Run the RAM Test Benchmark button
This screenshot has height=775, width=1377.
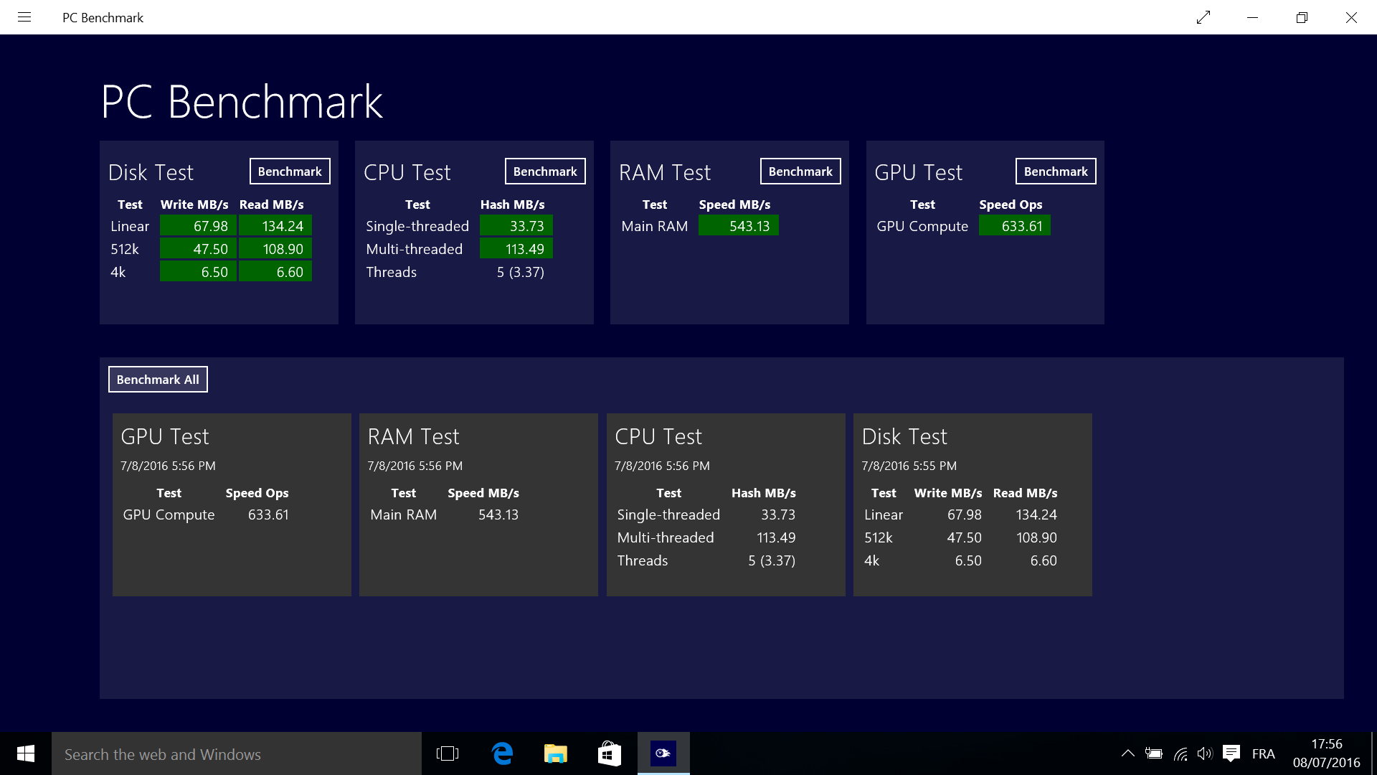[x=800, y=172]
